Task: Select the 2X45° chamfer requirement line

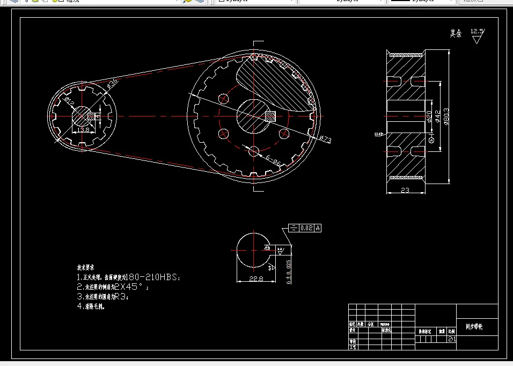Action: coord(113,287)
